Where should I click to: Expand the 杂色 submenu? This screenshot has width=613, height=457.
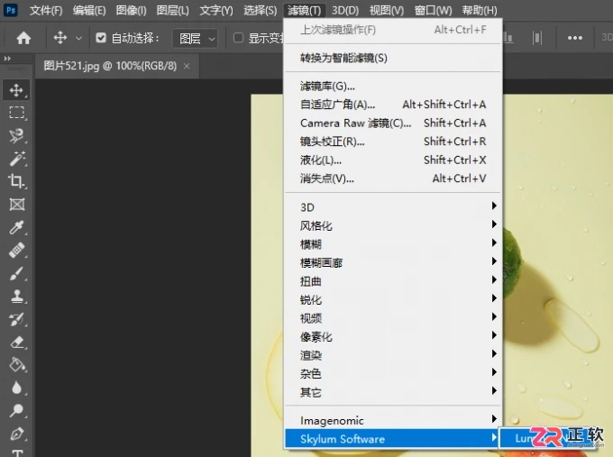[x=393, y=374]
